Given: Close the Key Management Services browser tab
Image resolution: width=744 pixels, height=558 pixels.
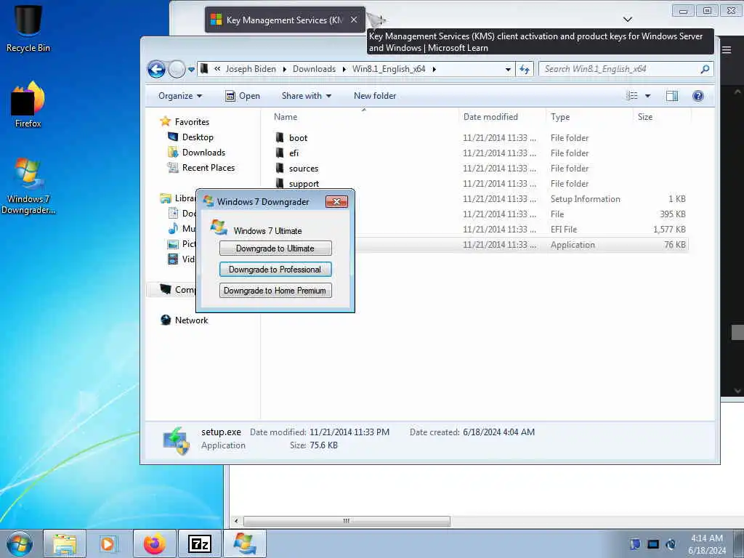Looking at the screenshot, I should coord(354,20).
